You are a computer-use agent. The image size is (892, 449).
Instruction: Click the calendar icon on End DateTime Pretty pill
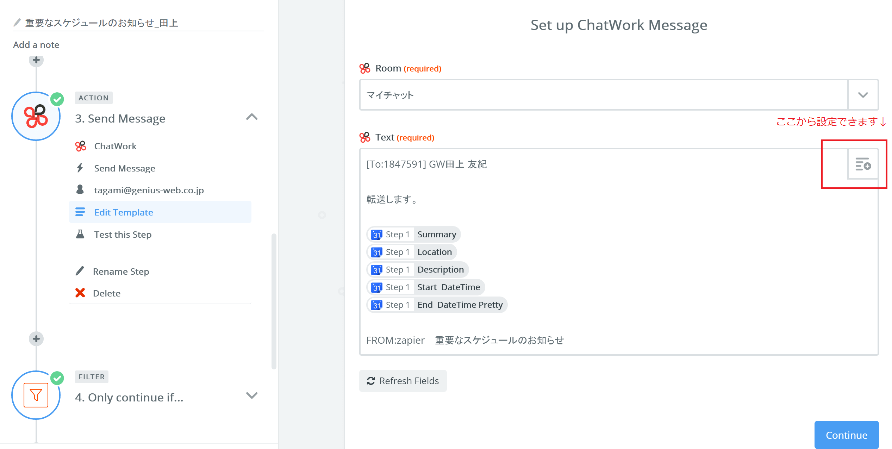point(376,305)
